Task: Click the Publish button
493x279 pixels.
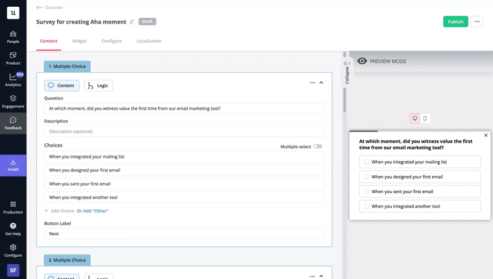Action: [455, 22]
